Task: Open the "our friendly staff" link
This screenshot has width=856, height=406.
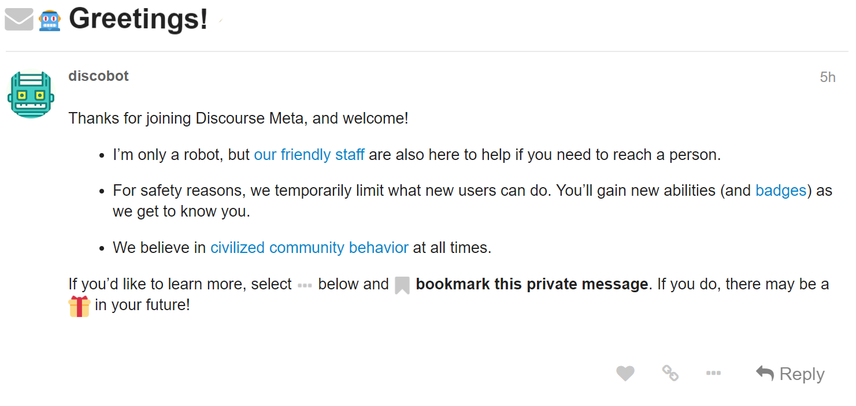Action: coord(309,155)
